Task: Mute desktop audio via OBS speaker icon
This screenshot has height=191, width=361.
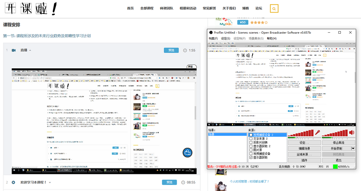Action: 351,132
